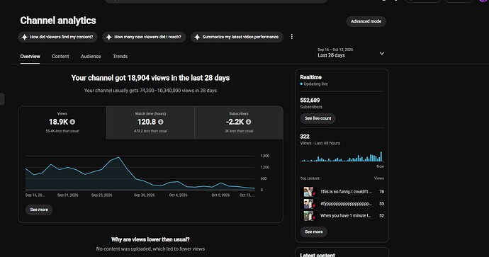Click the down-arrow icon beside -2.2K subscribers
489x257 pixels.
click(248, 122)
